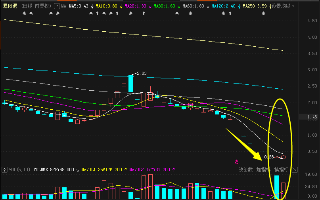Viewport: 320px width, 200px height.
Task: Click the up arrow after MAVOL2 value
Action: (174, 170)
